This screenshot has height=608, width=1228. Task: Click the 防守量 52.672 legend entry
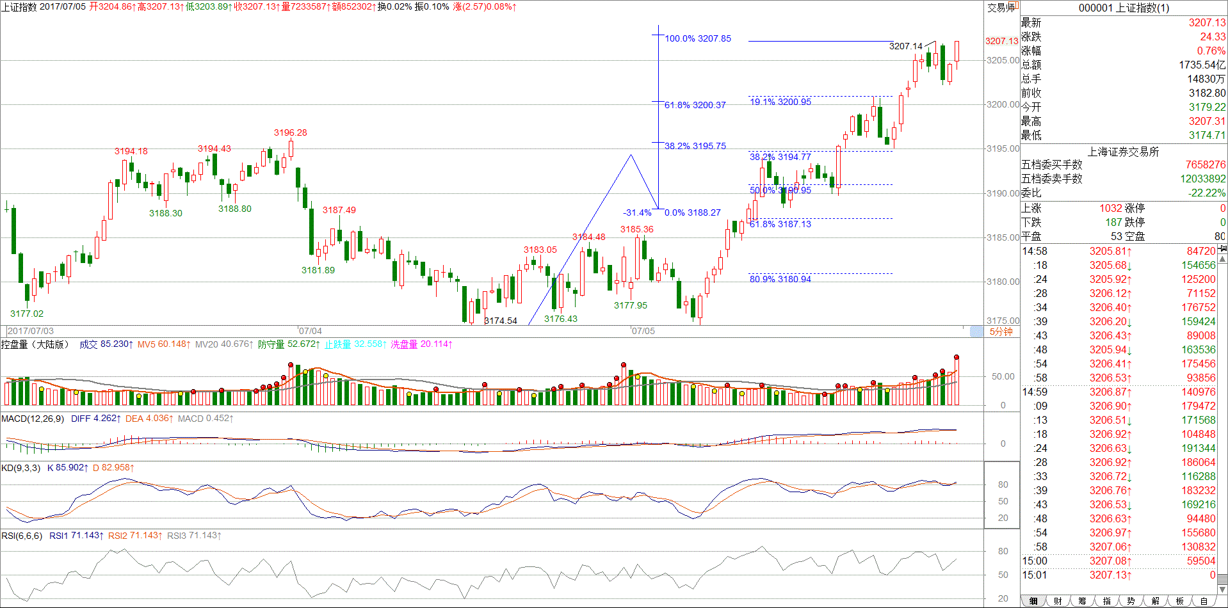[289, 344]
